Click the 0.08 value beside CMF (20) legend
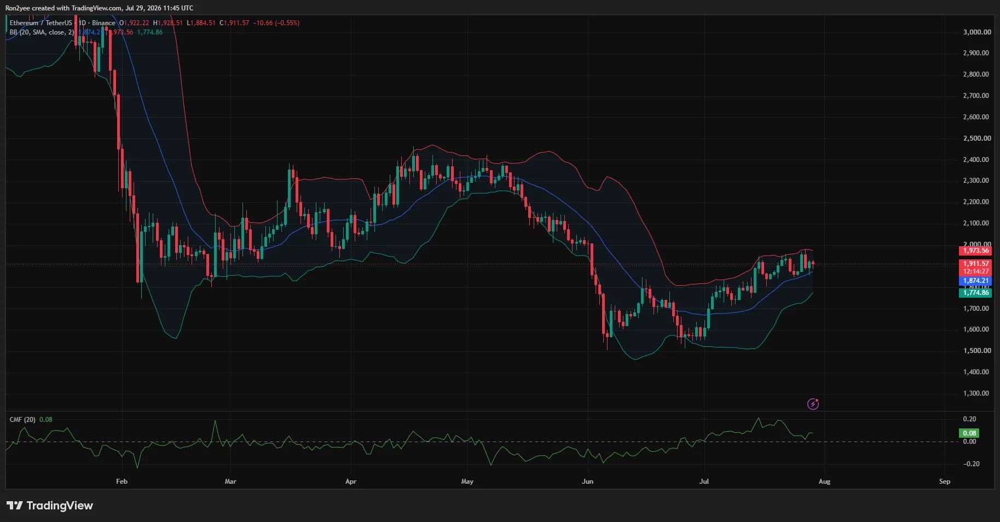The width and height of the screenshot is (1000, 522). tap(46, 420)
